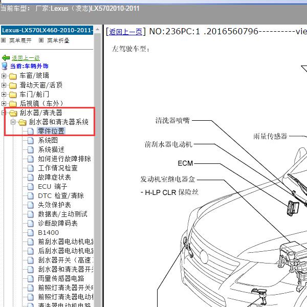Open the 刮水器和清洗器开关 page
The height and width of the screenshot is (307, 307).
pos(65,269)
